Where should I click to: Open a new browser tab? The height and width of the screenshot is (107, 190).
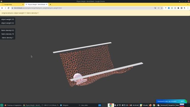click(50, 4)
